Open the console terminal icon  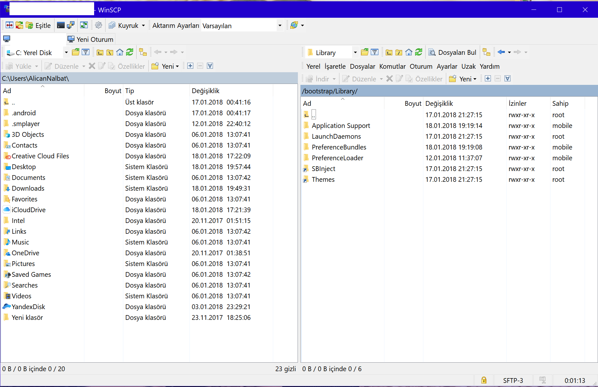[x=61, y=25]
